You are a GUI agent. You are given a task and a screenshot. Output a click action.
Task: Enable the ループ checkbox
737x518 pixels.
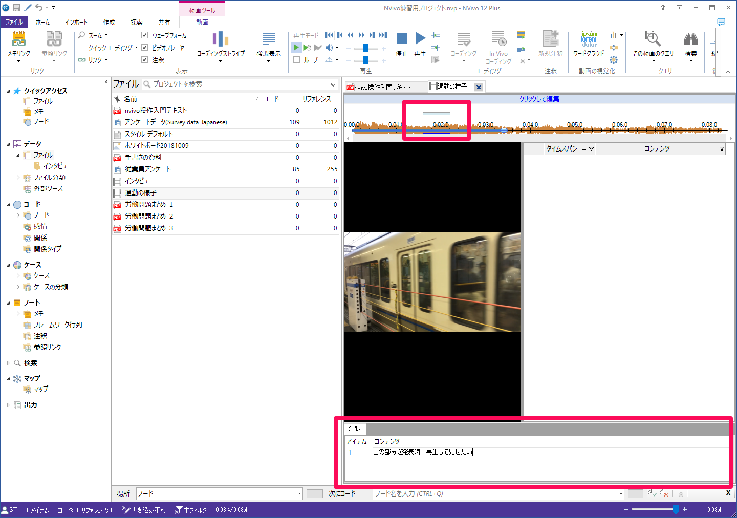pos(297,60)
